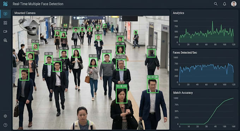Select the face box labeled 'DO-W.GM'
Viewport: 240px width, 131px height.
point(122,95)
